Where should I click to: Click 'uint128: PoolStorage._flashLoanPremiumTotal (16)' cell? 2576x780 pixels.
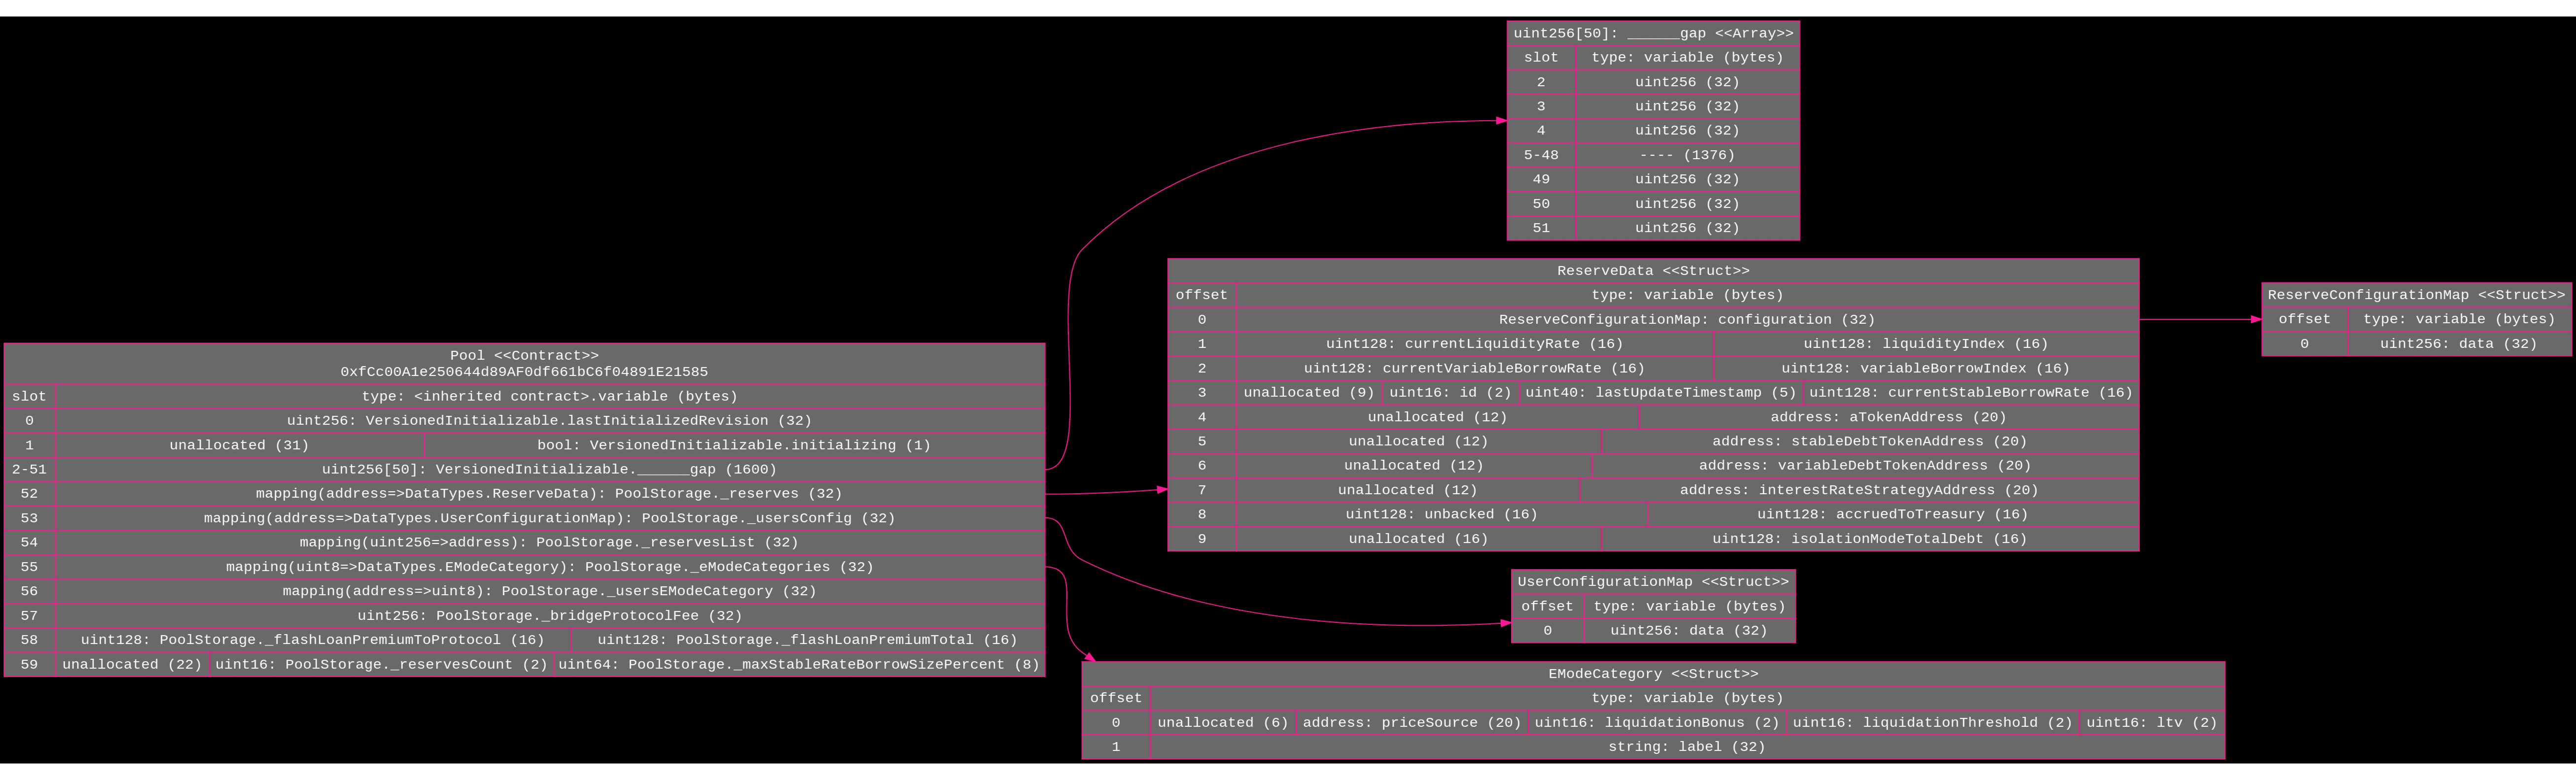(807, 640)
